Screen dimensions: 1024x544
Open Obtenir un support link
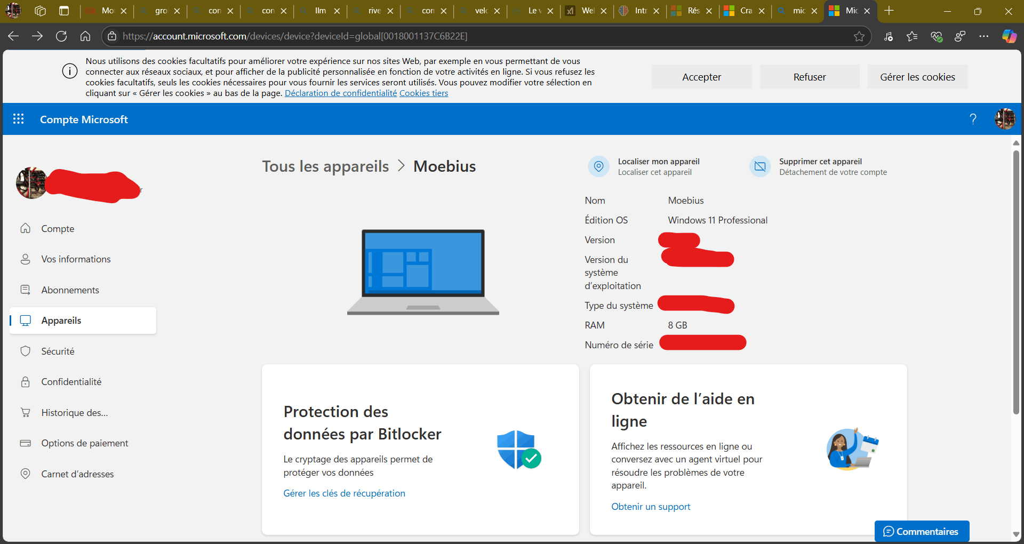[651, 507]
